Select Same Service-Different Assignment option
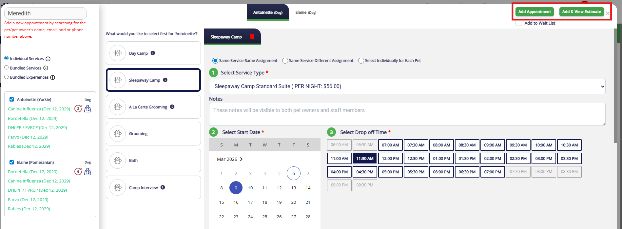 pyautogui.click(x=285, y=61)
